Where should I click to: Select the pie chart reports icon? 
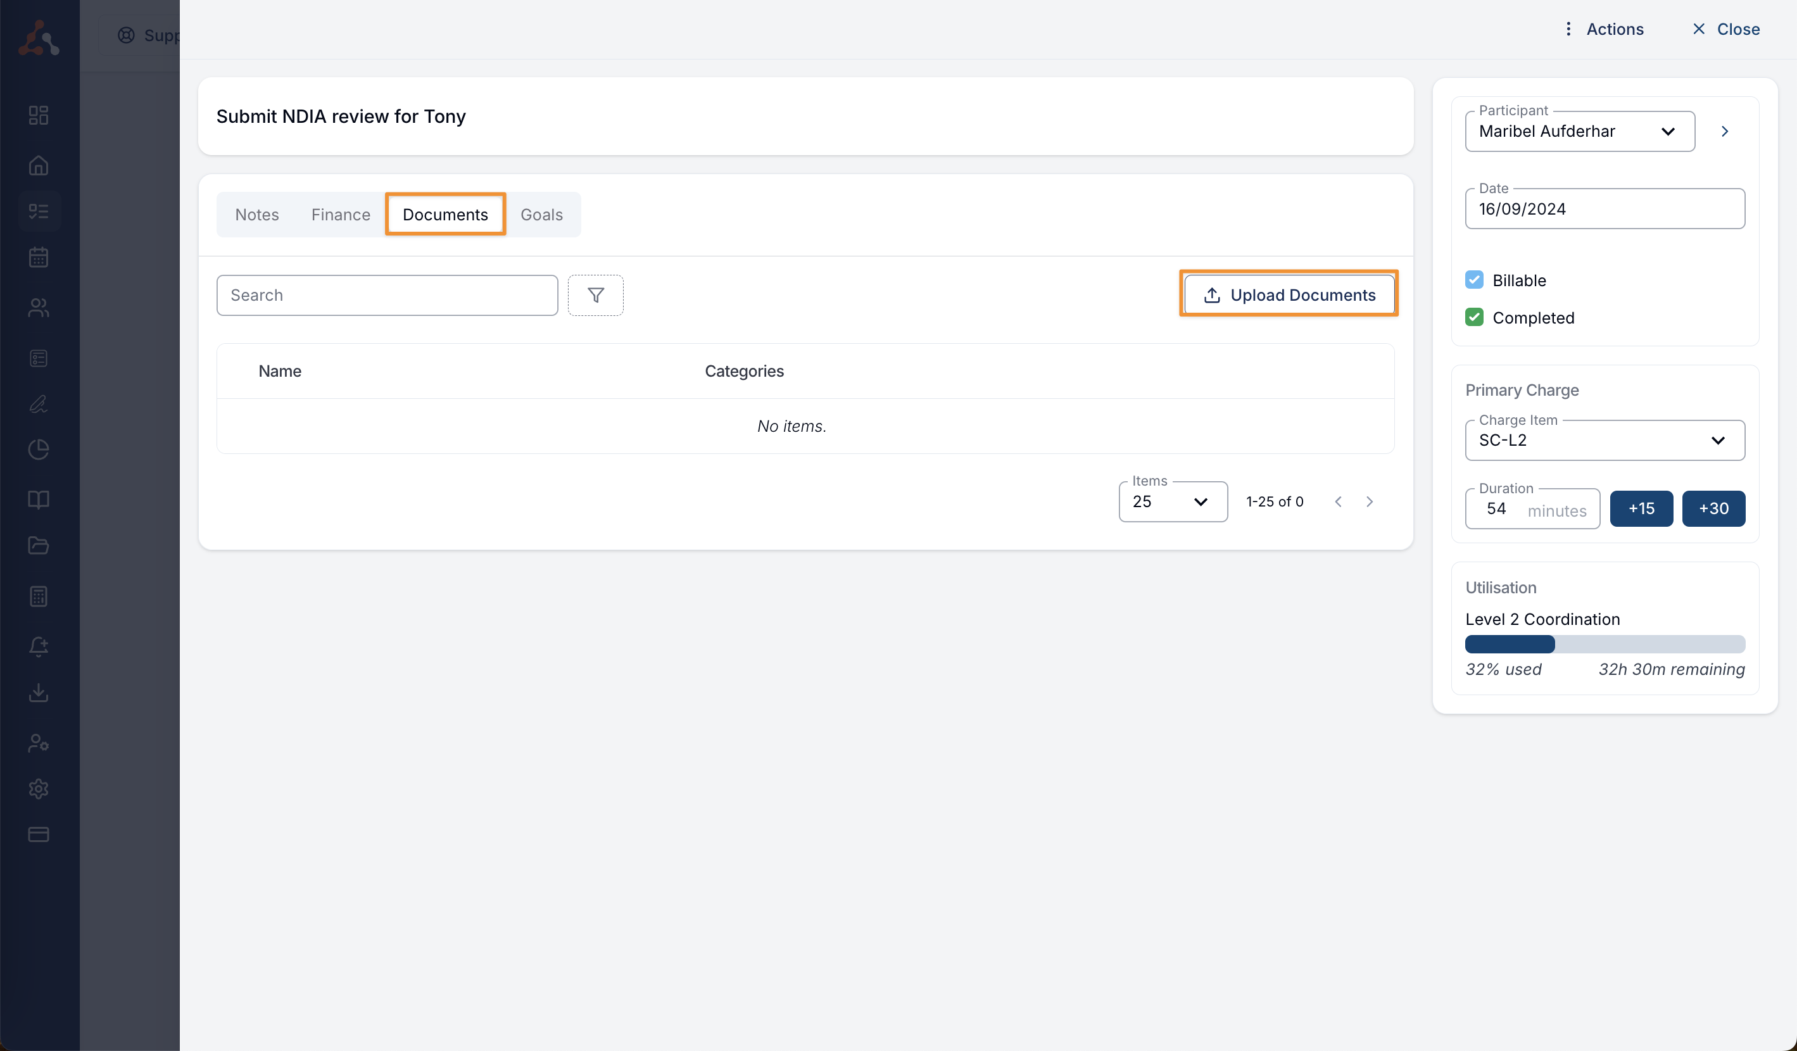pyautogui.click(x=39, y=448)
